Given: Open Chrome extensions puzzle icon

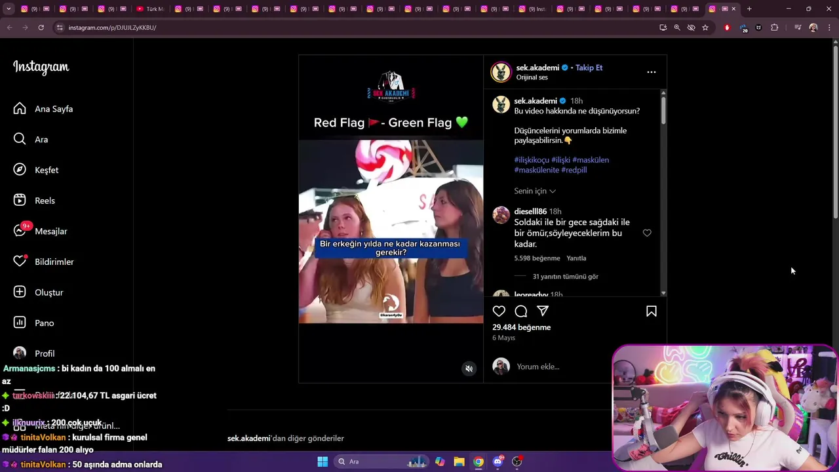Looking at the screenshot, I should click(x=774, y=28).
